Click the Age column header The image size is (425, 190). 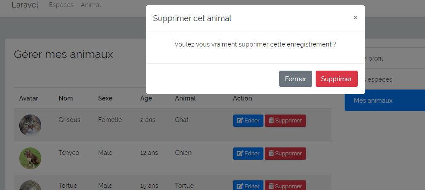pyautogui.click(x=146, y=98)
